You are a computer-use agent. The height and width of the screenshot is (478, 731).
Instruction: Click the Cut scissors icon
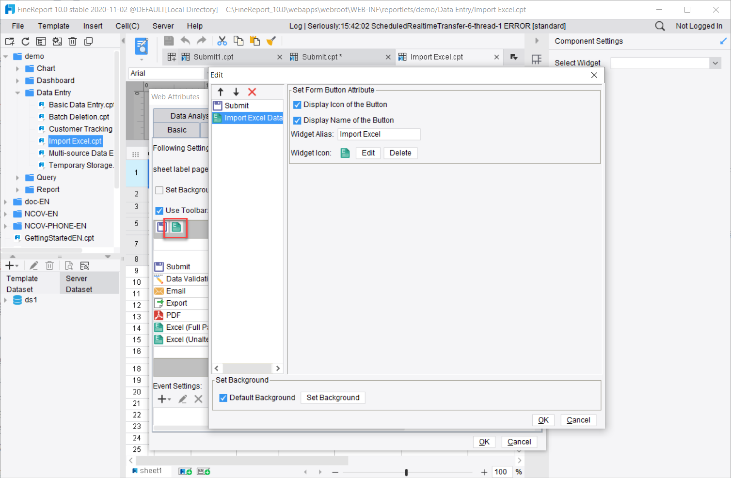point(222,41)
